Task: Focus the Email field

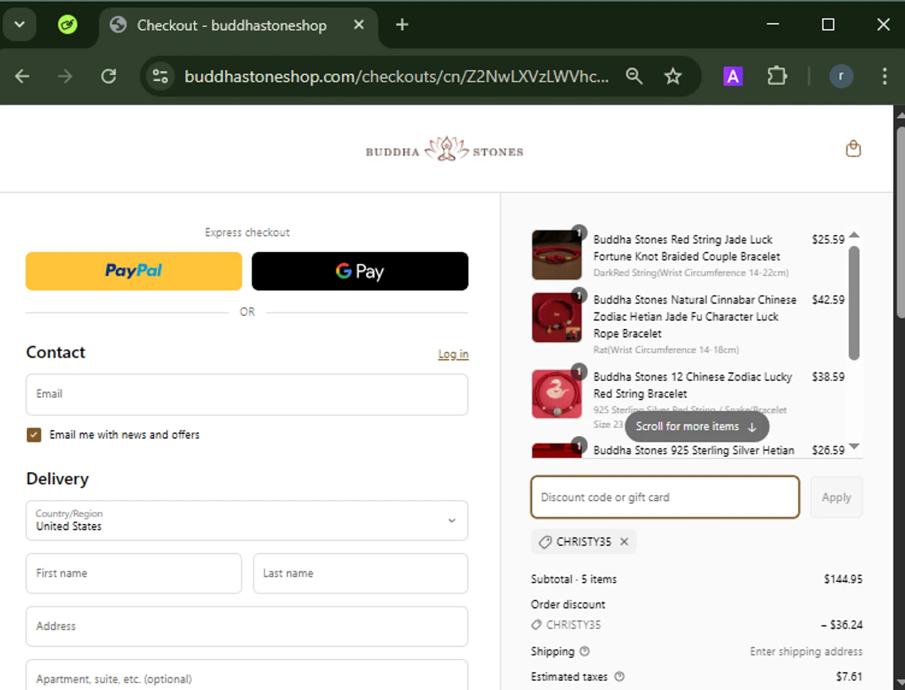Action: 247,394
